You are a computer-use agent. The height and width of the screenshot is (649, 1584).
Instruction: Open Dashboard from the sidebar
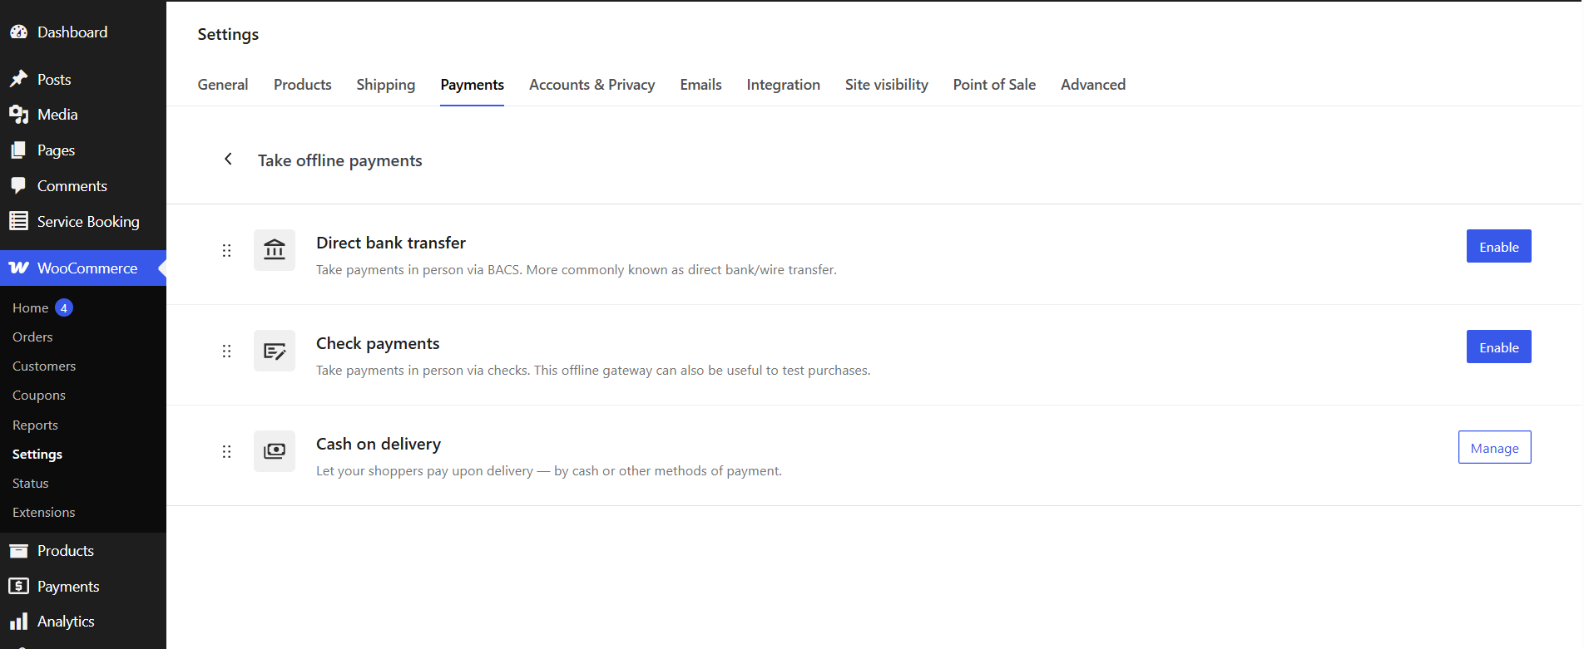click(72, 32)
